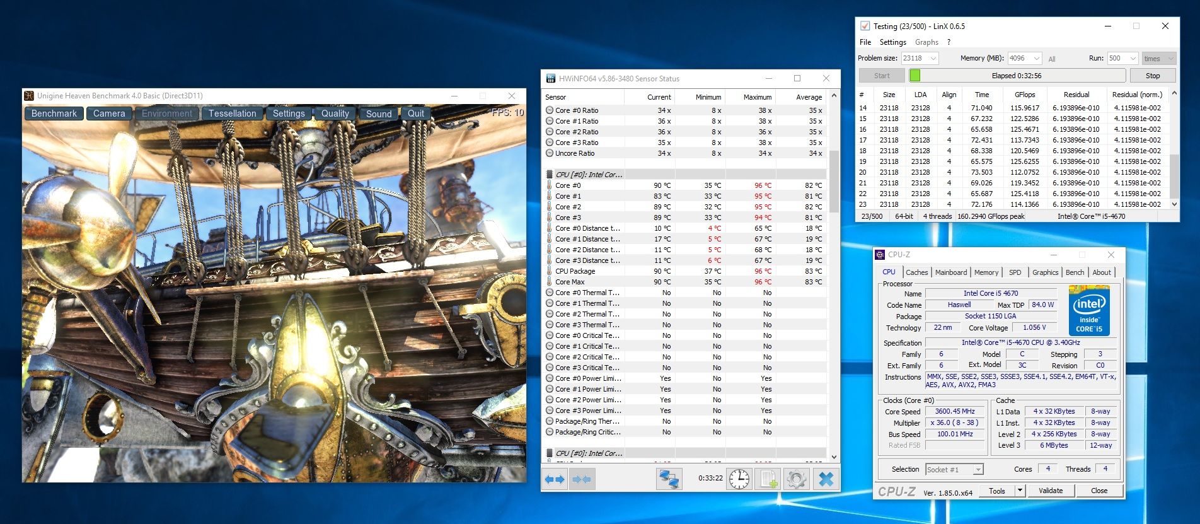
Task: Switch to Caches tab in CPU-Z
Action: point(916,272)
